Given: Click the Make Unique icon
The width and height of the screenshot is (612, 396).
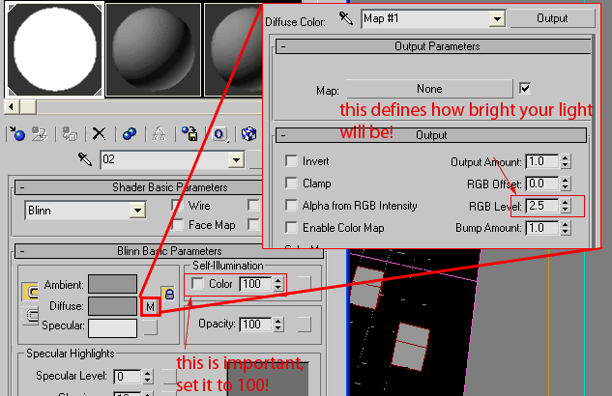Looking at the screenshot, I should click(159, 133).
